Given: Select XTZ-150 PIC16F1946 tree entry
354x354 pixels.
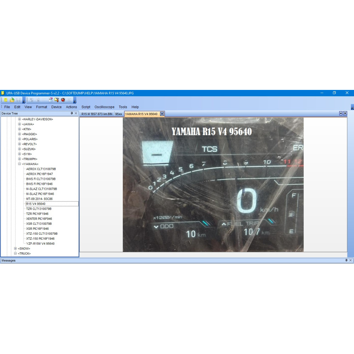Looking at the screenshot, I should click(x=40, y=238).
